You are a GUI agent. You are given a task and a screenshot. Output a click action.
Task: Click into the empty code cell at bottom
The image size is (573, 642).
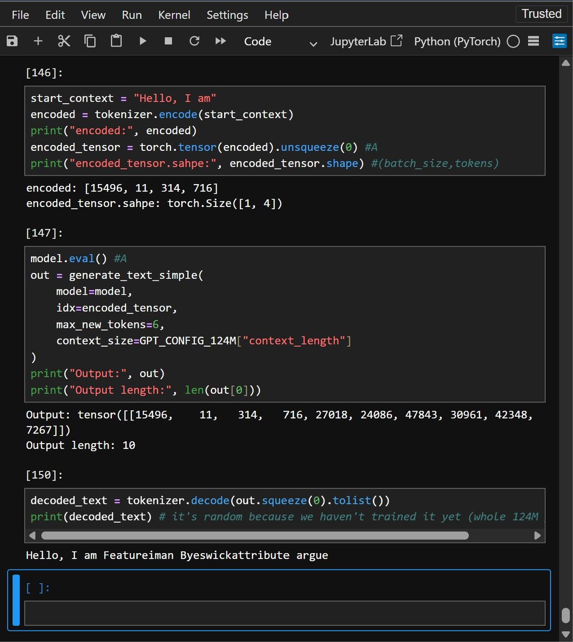click(285, 613)
